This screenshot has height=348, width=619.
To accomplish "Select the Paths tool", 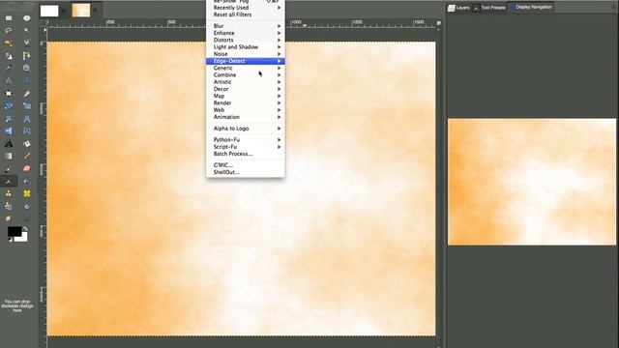I will (x=26, y=56).
